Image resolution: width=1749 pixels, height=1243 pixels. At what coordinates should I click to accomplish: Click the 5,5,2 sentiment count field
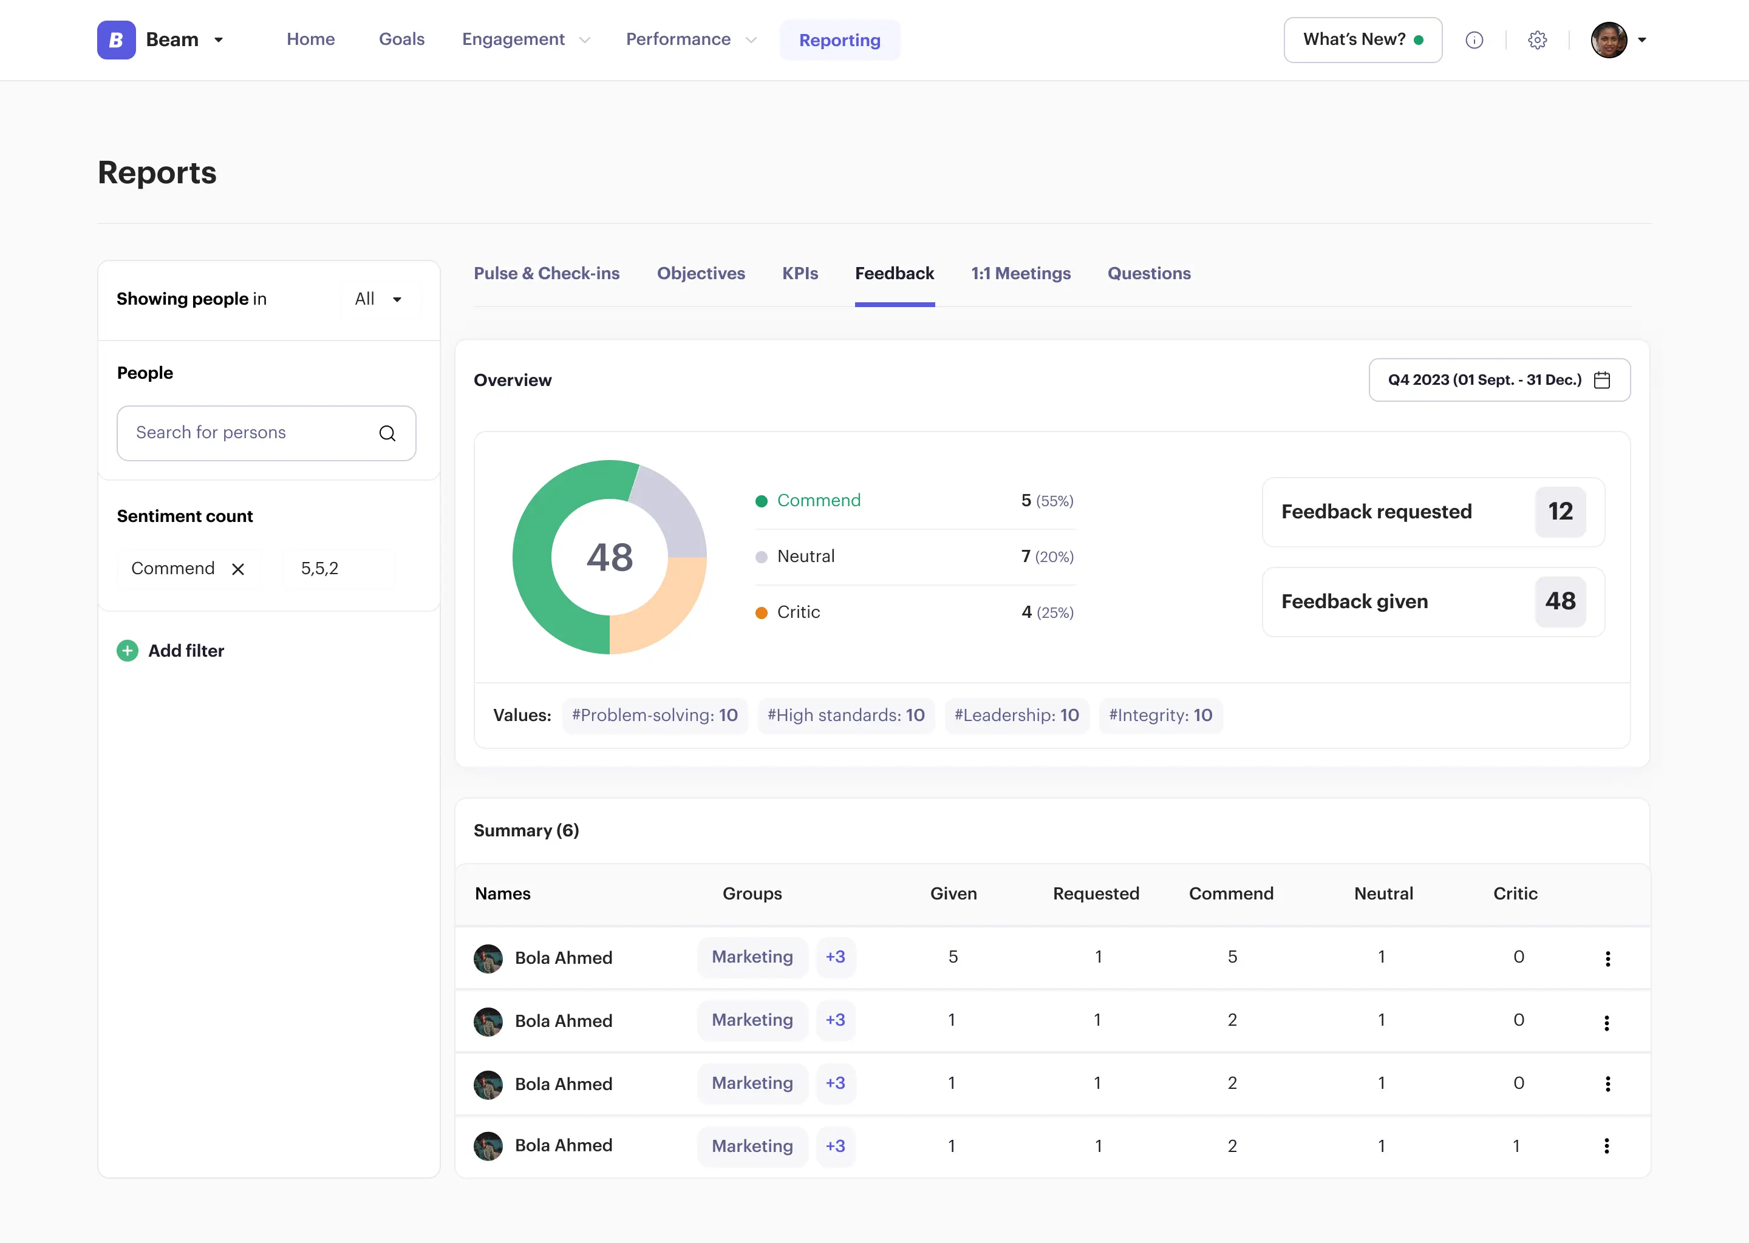point(339,569)
